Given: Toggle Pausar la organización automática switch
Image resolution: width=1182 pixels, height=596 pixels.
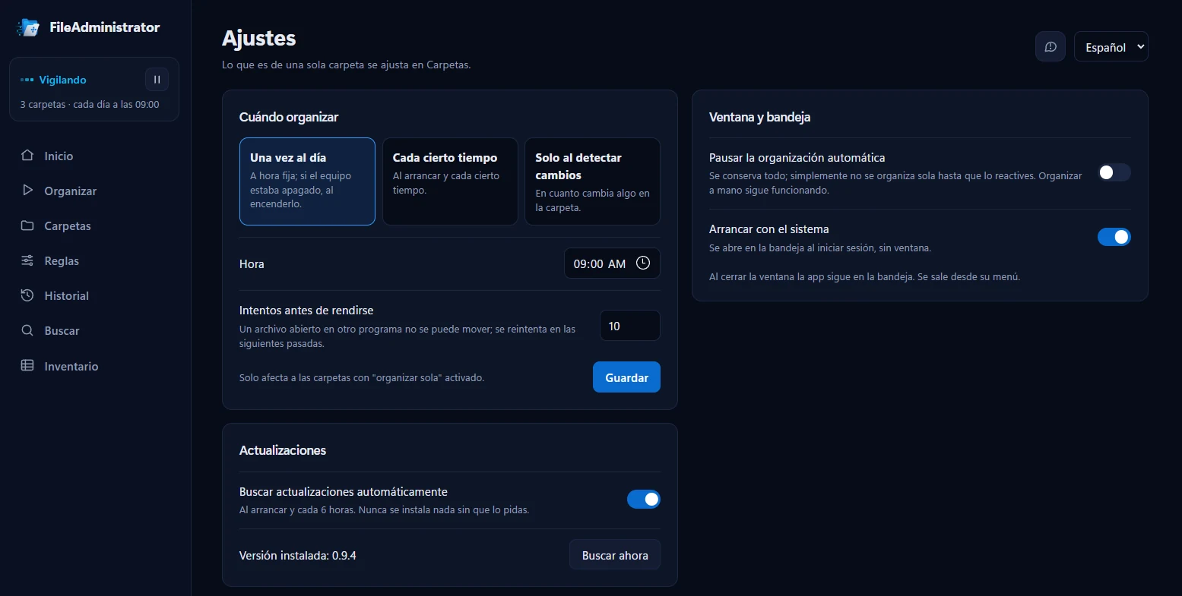Looking at the screenshot, I should pos(1114,172).
